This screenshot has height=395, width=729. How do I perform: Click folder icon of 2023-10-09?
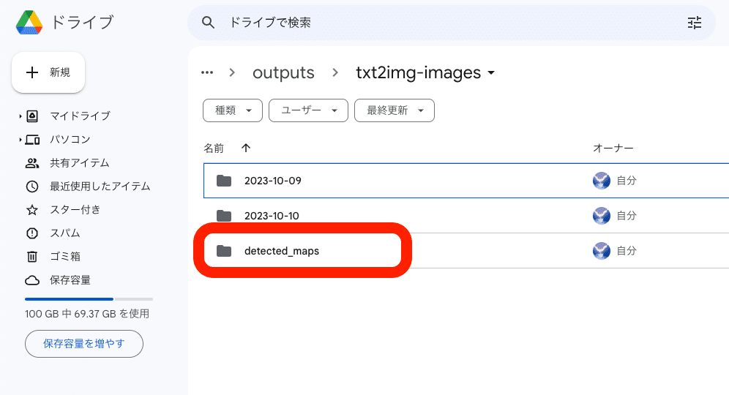pos(224,181)
